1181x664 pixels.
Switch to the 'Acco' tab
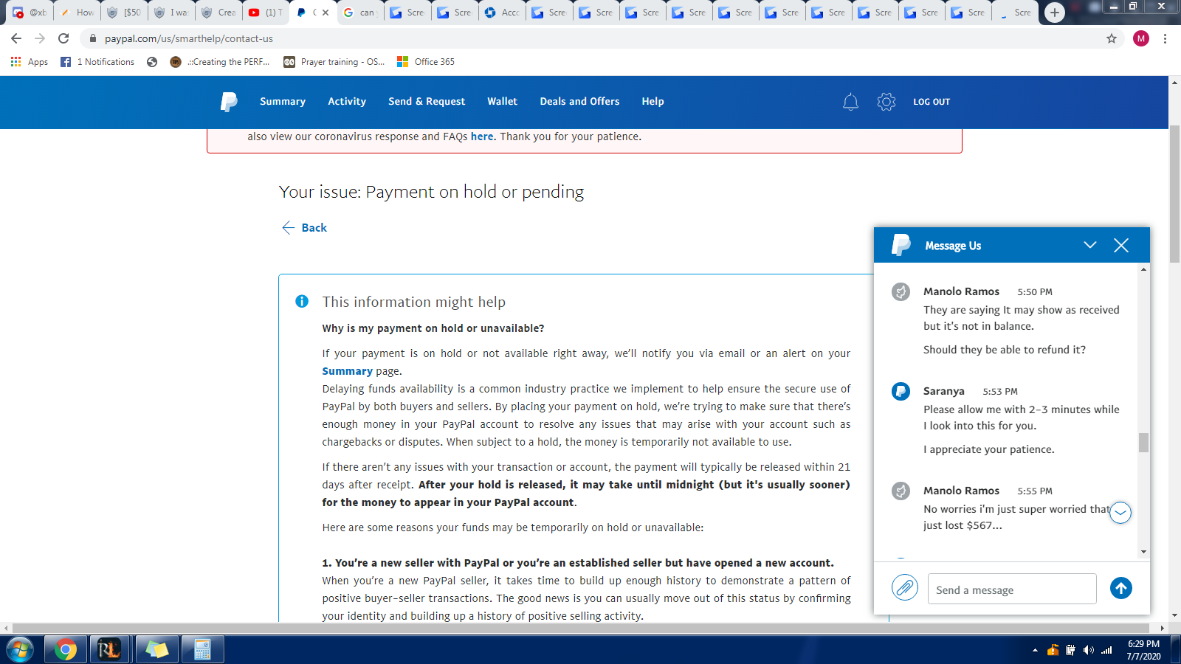click(503, 13)
